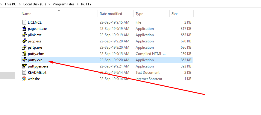Select the puttygen.exe icon
Image resolution: width=261 pixels, height=115 pixels.
pos(24,66)
